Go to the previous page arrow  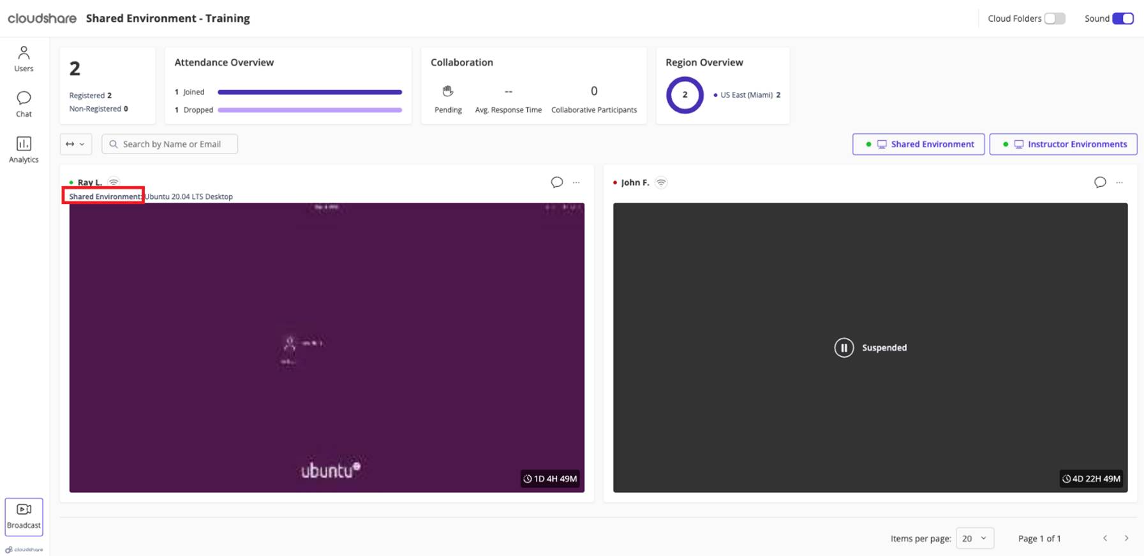point(1105,538)
